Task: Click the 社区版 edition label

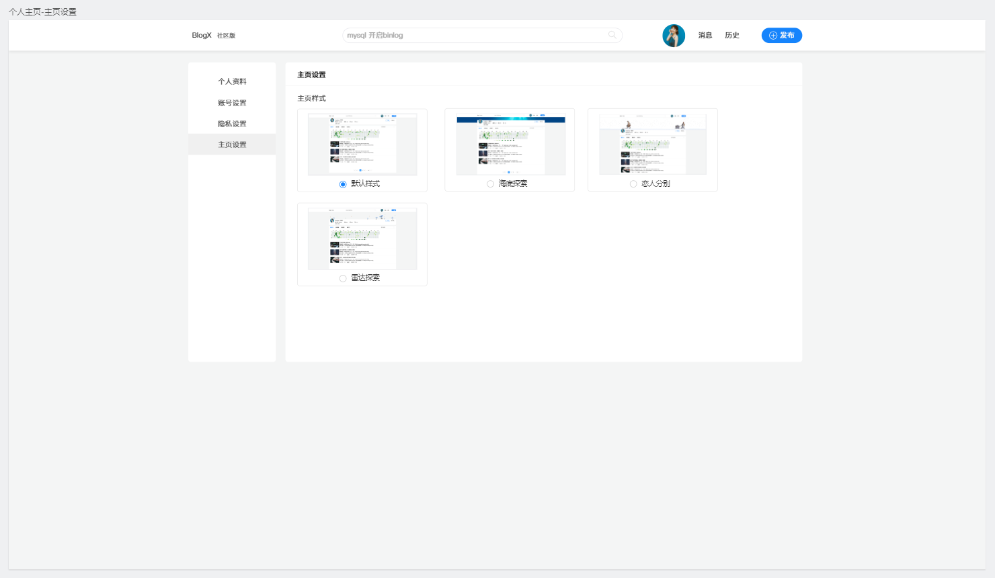Action: (x=226, y=36)
